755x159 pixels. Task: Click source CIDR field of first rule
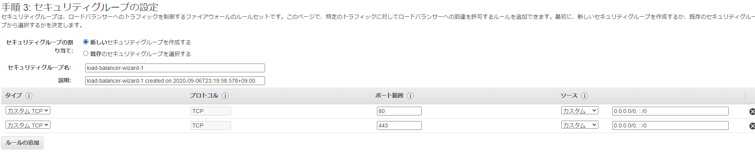670,111
